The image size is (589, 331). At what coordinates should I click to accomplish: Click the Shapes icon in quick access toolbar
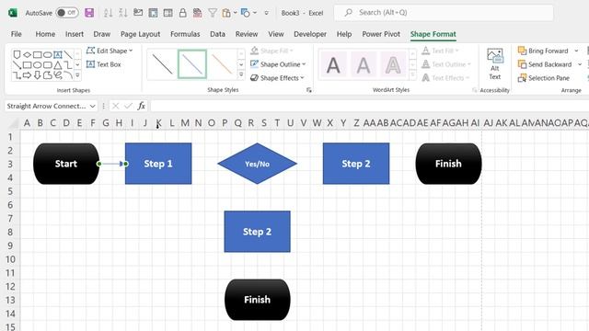[246, 13]
